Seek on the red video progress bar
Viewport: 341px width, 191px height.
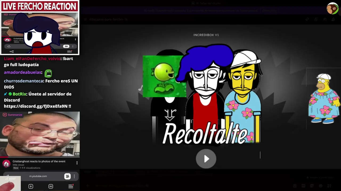point(40,157)
